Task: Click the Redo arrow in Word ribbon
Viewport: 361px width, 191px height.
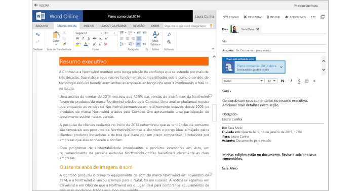Action: [38, 41]
